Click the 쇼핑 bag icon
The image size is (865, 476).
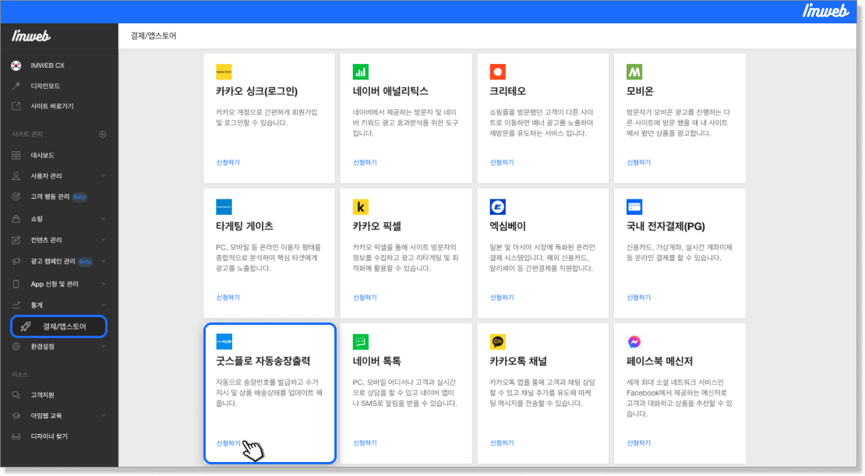16,219
